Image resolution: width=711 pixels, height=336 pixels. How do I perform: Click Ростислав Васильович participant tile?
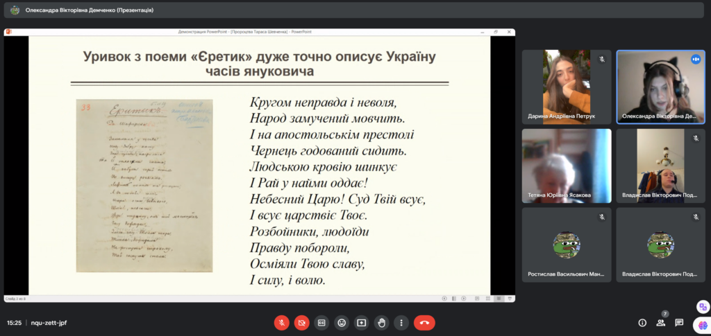coord(567,245)
